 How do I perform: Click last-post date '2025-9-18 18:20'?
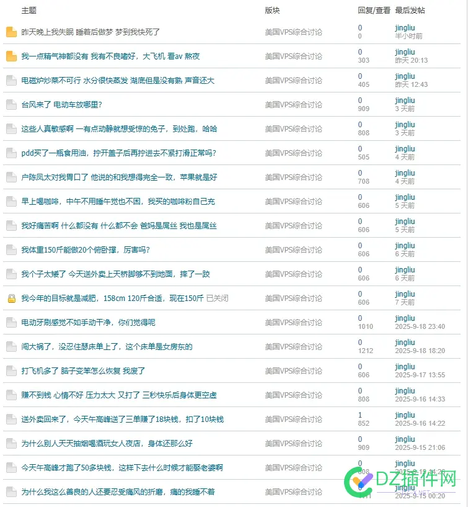click(420, 351)
